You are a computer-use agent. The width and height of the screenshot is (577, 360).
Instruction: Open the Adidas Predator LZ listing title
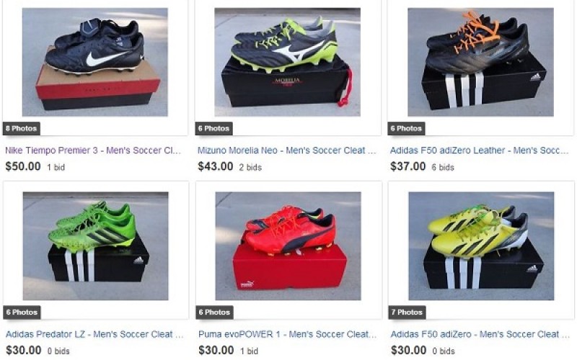[94, 334]
